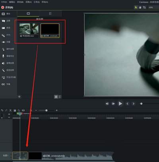The height and width of the screenshot is (162, 159).
Task: Step back one frame in preview
Action: tap(107, 104)
